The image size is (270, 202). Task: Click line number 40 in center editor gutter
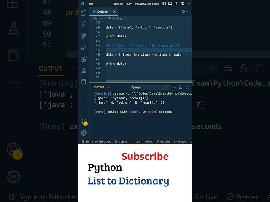coord(97,27)
